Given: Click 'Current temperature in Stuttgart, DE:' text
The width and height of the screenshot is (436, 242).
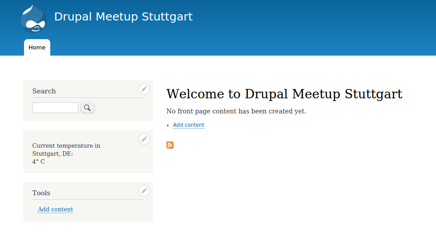Looking at the screenshot, I should point(66,149).
